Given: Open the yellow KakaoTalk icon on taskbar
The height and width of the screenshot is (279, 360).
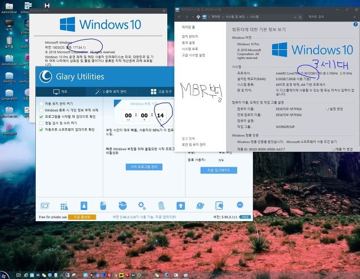Looking at the screenshot, I should tap(121, 275).
